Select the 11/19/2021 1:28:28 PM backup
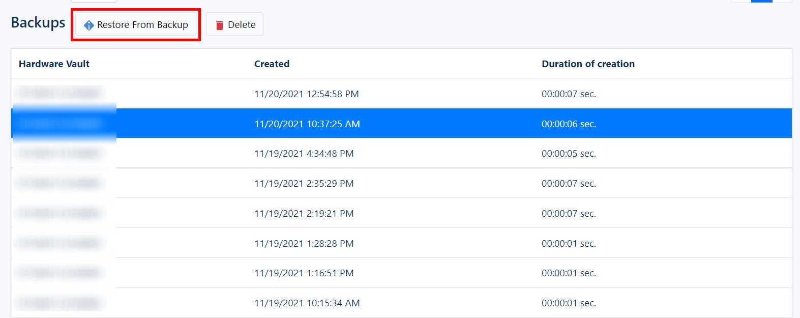Viewport: 800px width, 318px height. [304, 244]
